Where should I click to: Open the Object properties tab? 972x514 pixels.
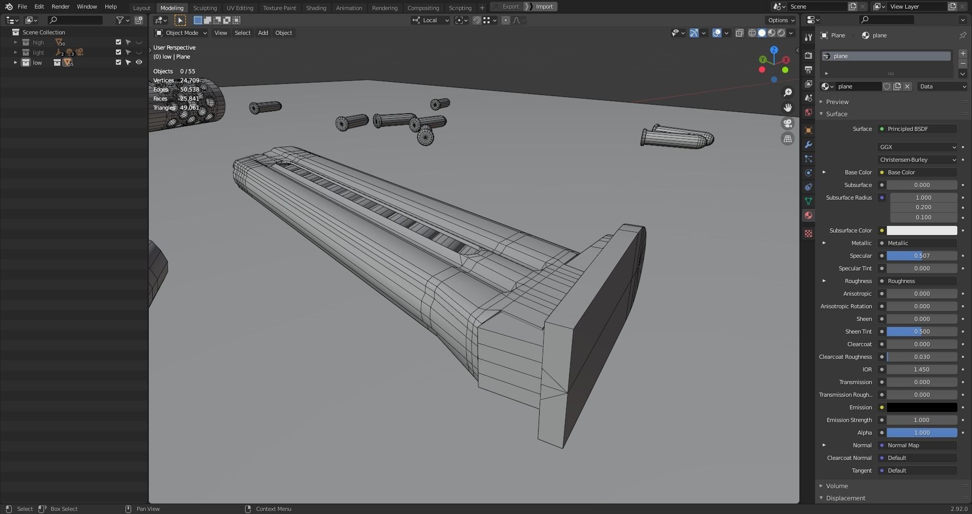[x=808, y=130]
